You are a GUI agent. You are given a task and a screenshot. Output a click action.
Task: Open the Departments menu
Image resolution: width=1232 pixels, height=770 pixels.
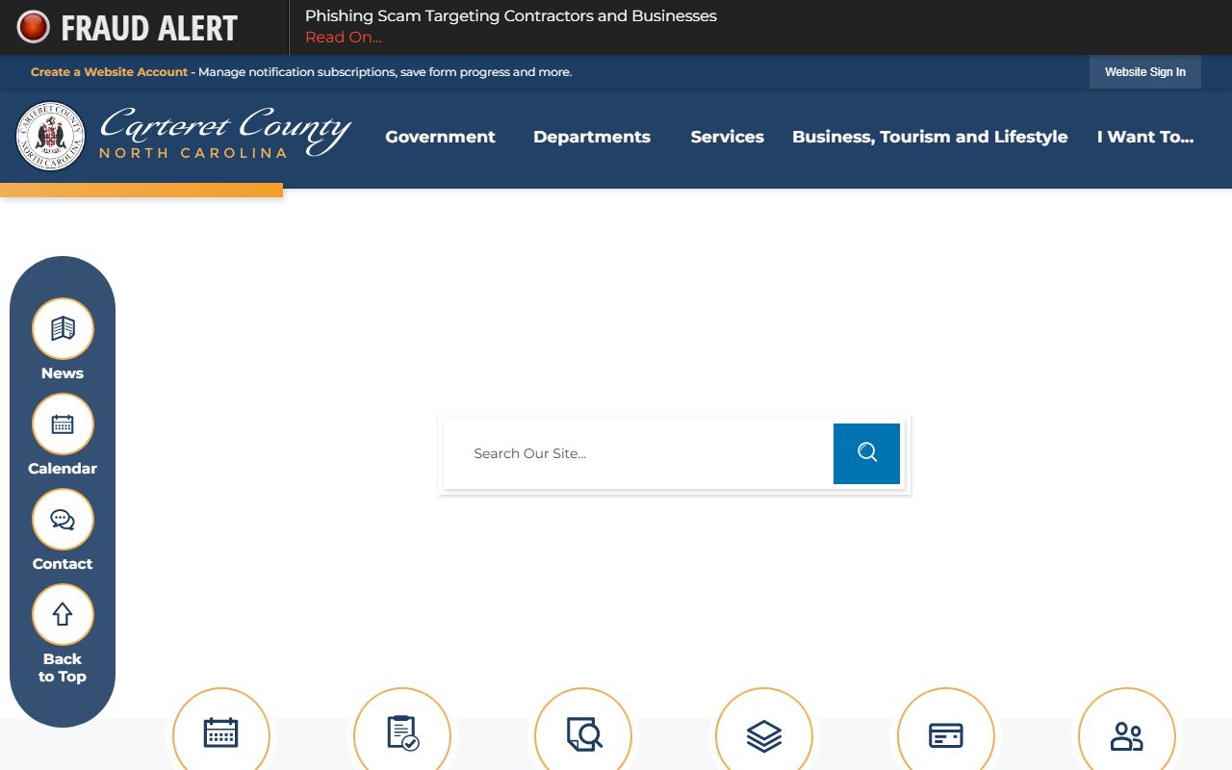592,137
